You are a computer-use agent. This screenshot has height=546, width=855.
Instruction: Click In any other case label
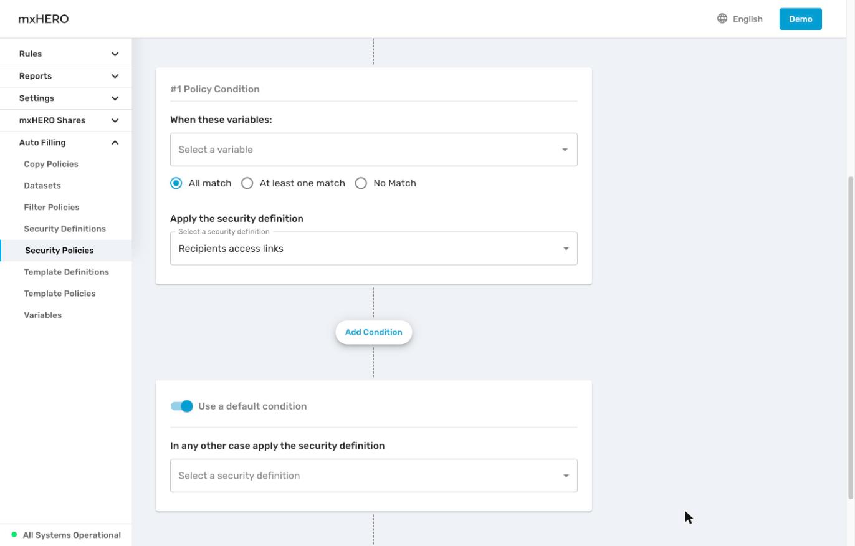[x=277, y=446]
